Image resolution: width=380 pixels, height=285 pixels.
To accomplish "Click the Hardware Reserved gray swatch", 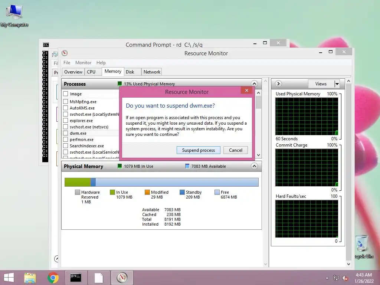I will (x=77, y=192).
